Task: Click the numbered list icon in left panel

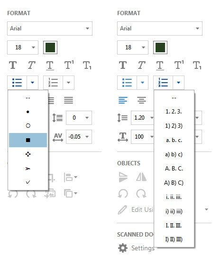Action: tap(53, 83)
